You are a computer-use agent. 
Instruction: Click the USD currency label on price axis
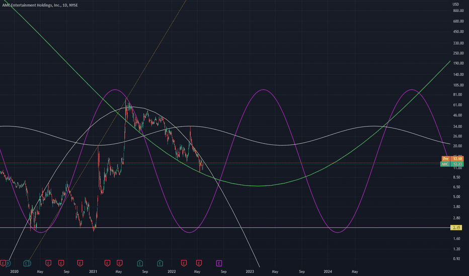click(x=455, y=4)
